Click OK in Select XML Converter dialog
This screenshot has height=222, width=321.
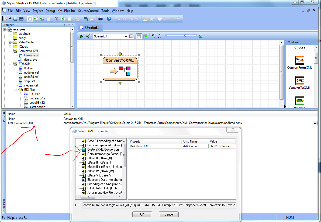(x=142, y=214)
